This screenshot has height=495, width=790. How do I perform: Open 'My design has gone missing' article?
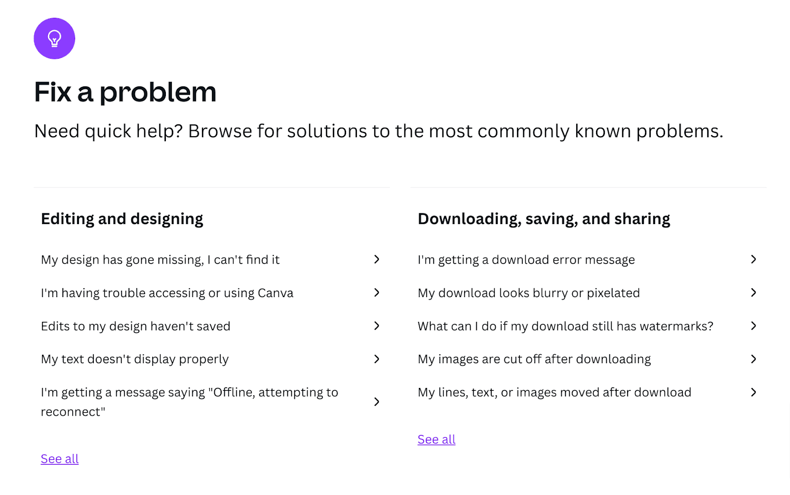(160, 260)
